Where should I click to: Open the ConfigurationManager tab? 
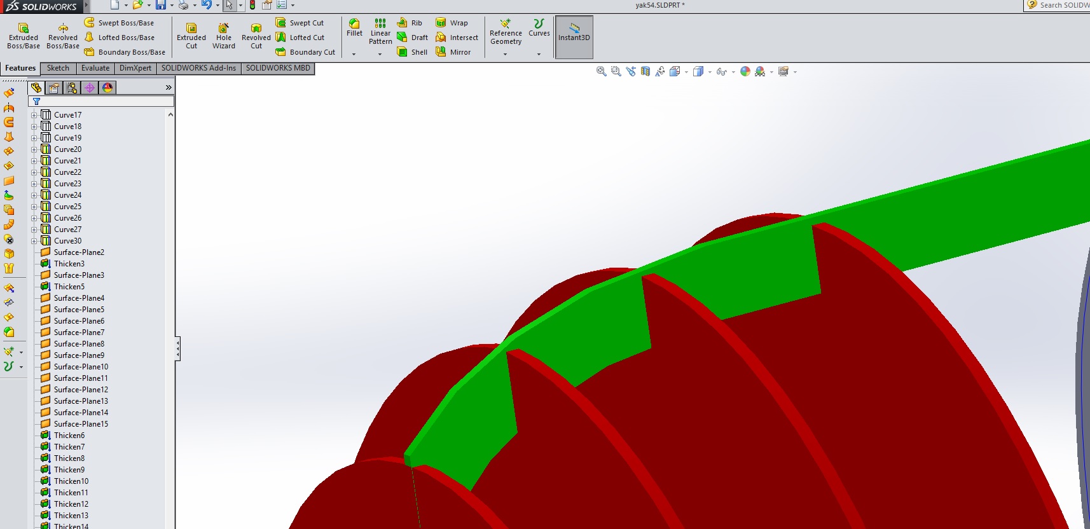pos(72,88)
